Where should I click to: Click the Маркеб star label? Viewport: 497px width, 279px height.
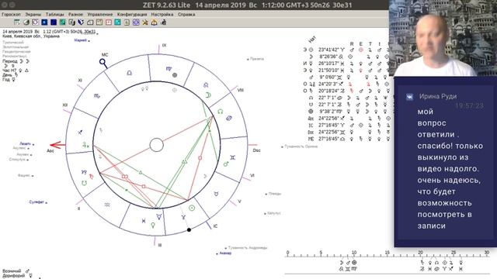[81, 40]
